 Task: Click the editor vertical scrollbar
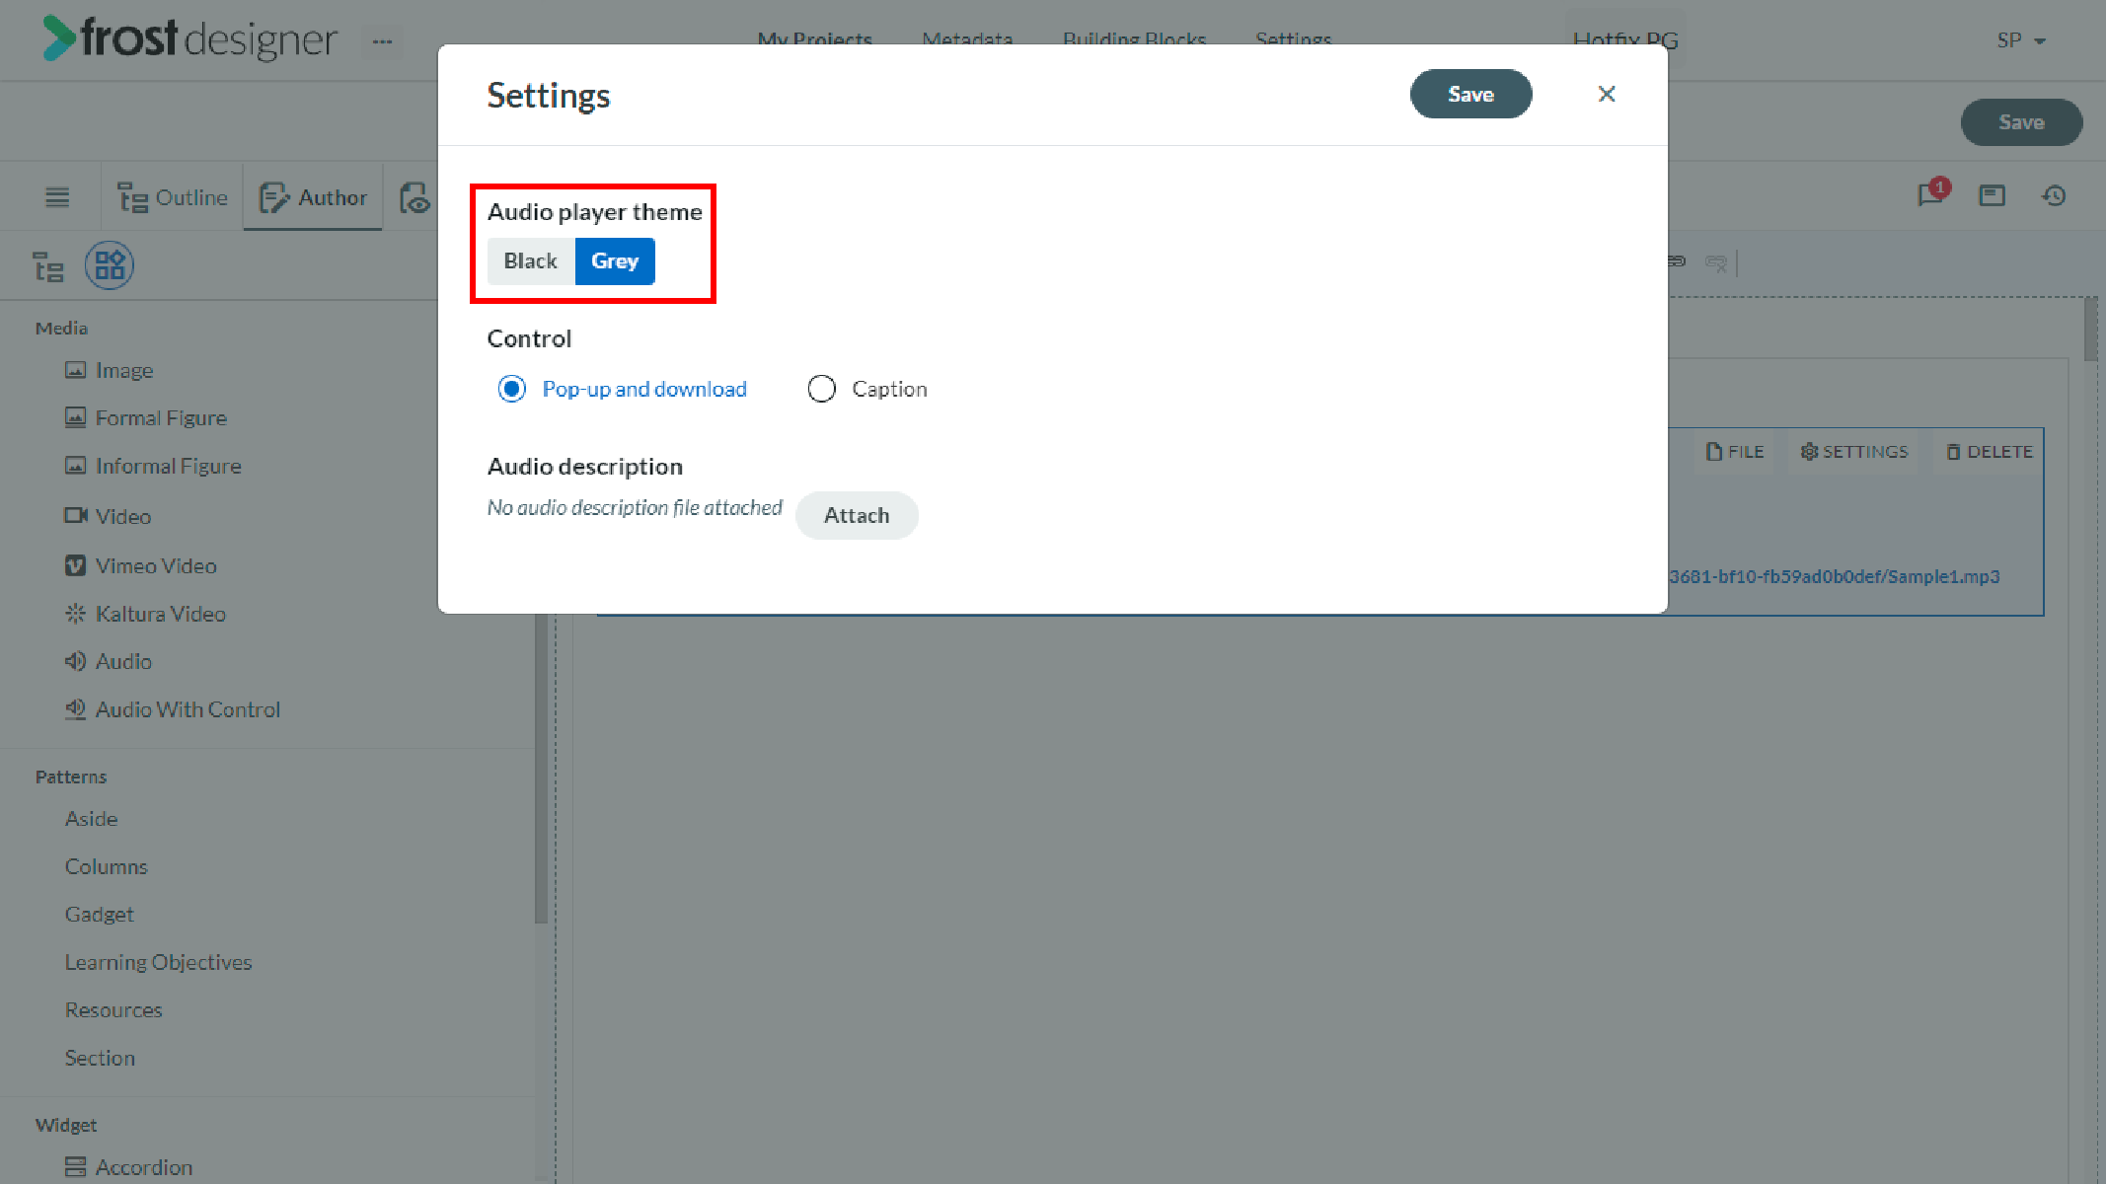(2089, 331)
